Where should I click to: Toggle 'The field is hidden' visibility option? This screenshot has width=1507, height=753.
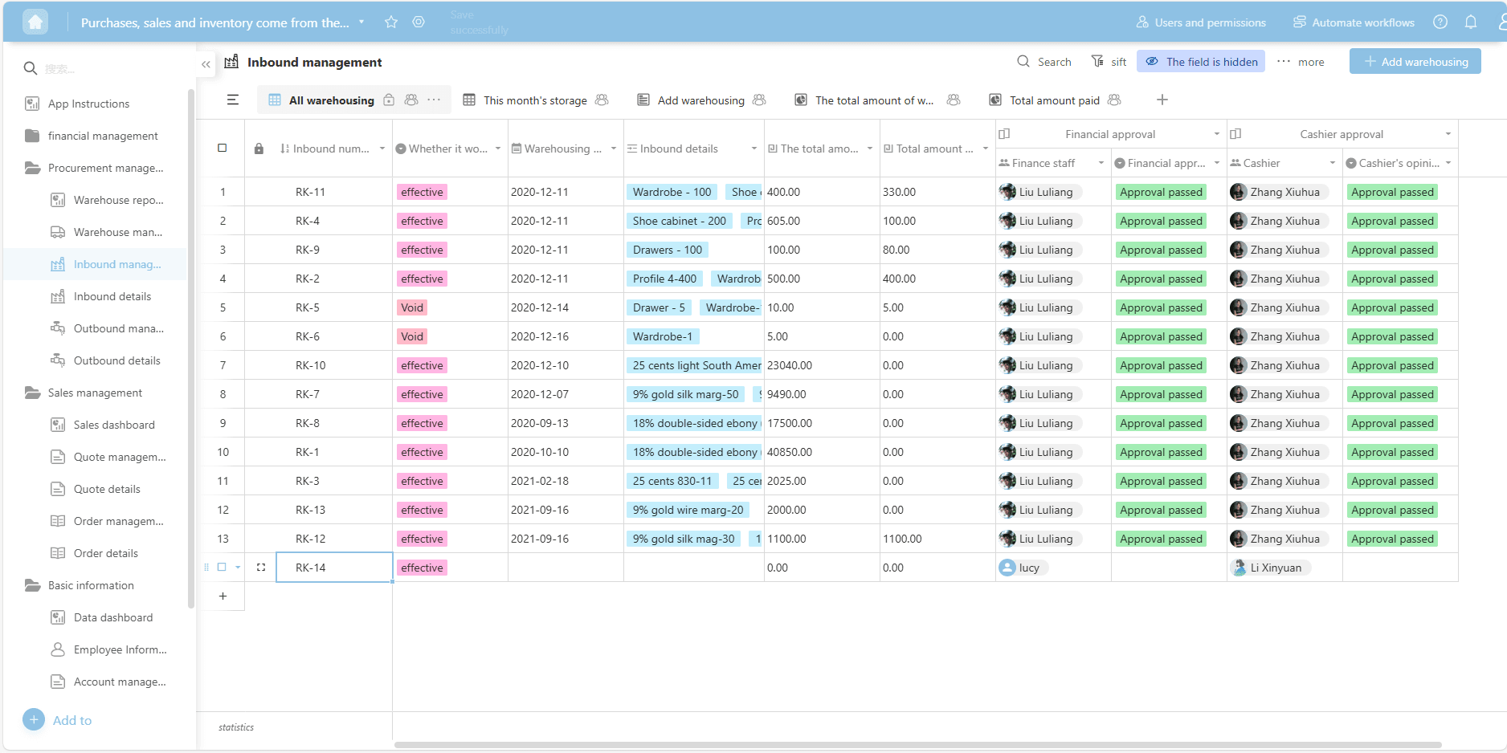[1201, 62]
